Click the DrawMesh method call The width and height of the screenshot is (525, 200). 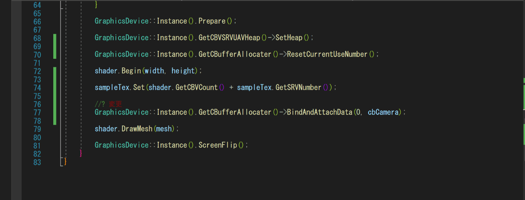[x=137, y=128]
